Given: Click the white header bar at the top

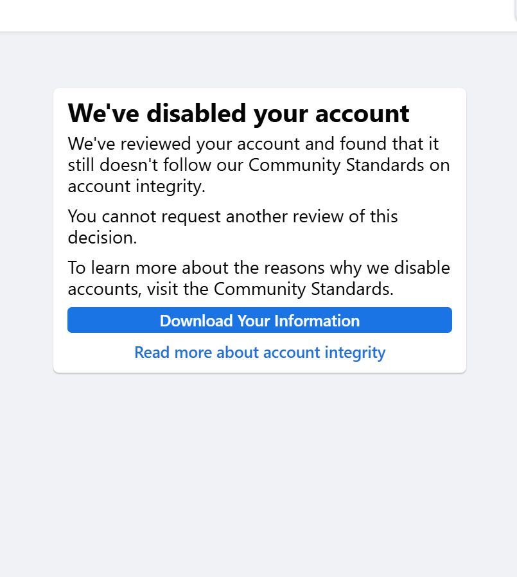Looking at the screenshot, I should (x=257, y=15).
